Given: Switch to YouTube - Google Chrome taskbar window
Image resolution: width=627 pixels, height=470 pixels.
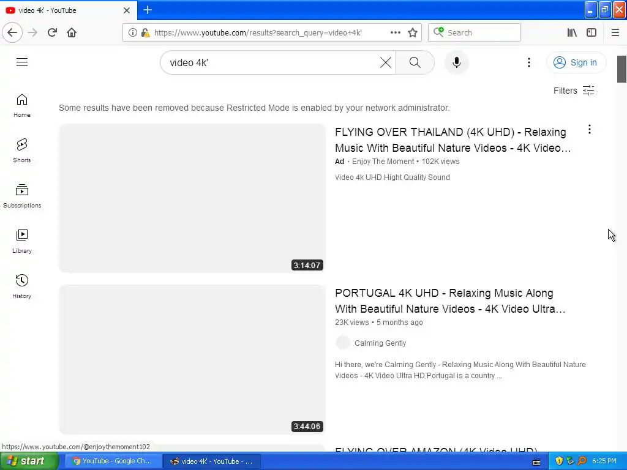Looking at the screenshot, I should [x=113, y=461].
